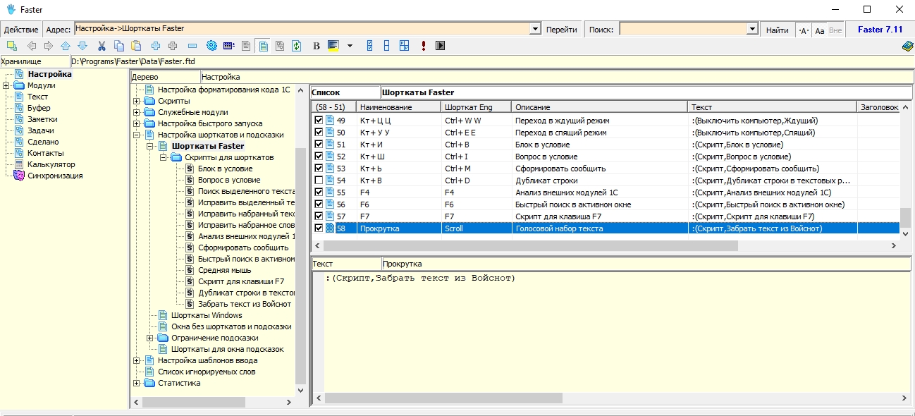Open the Поиск dropdown arrow
The image size is (915, 416).
tap(752, 29)
